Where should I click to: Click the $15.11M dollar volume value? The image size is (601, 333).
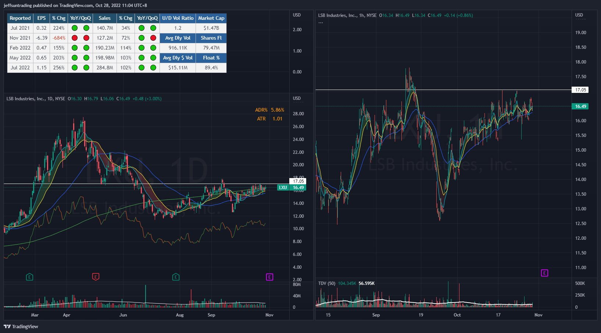tap(178, 68)
